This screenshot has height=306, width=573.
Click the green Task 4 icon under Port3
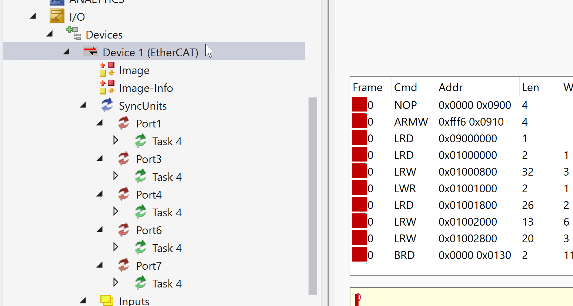140,176
